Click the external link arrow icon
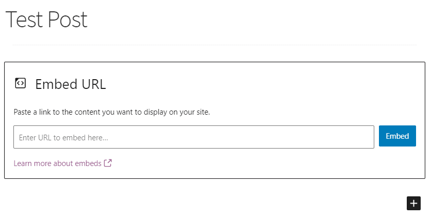This screenshot has height=220, width=431. point(108,163)
